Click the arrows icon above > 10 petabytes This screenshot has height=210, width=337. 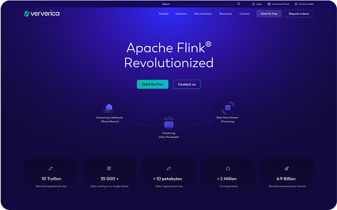169,169
